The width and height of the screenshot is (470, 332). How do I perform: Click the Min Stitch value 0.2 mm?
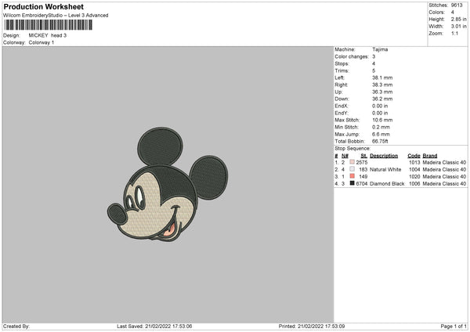pyautogui.click(x=381, y=127)
